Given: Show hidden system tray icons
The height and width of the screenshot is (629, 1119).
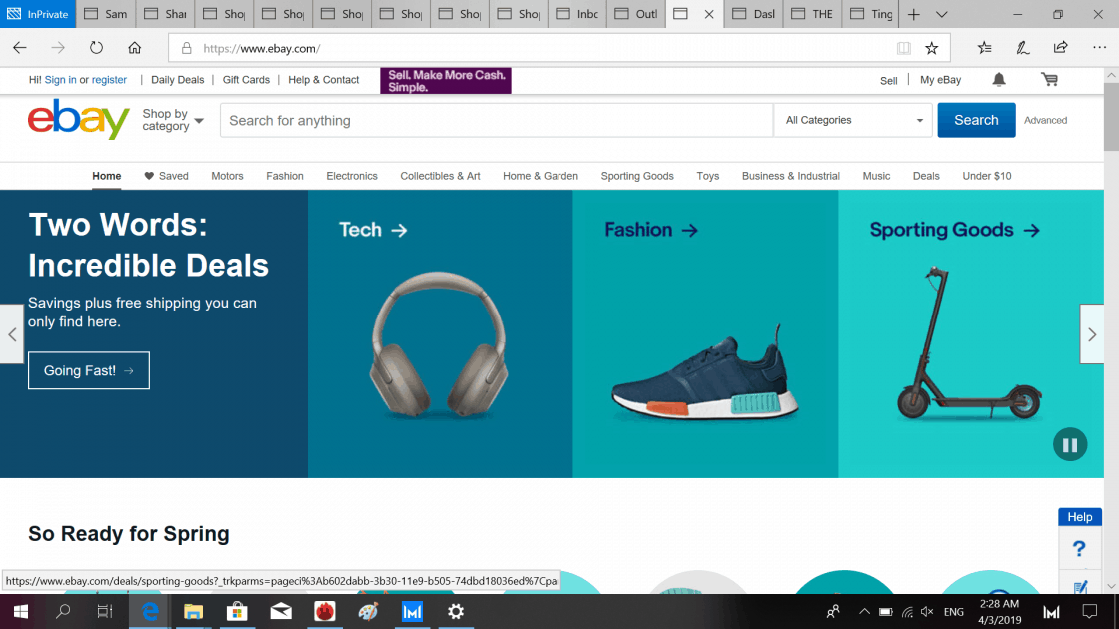Looking at the screenshot, I should click(x=864, y=611).
